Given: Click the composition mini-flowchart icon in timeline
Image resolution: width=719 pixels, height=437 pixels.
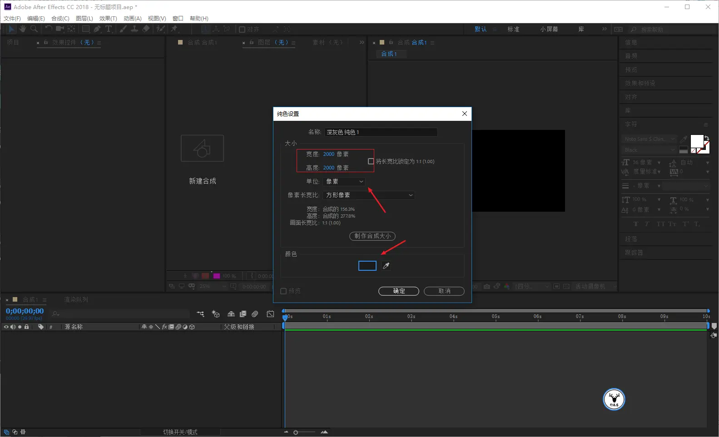Looking at the screenshot, I should (x=200, y=314).
